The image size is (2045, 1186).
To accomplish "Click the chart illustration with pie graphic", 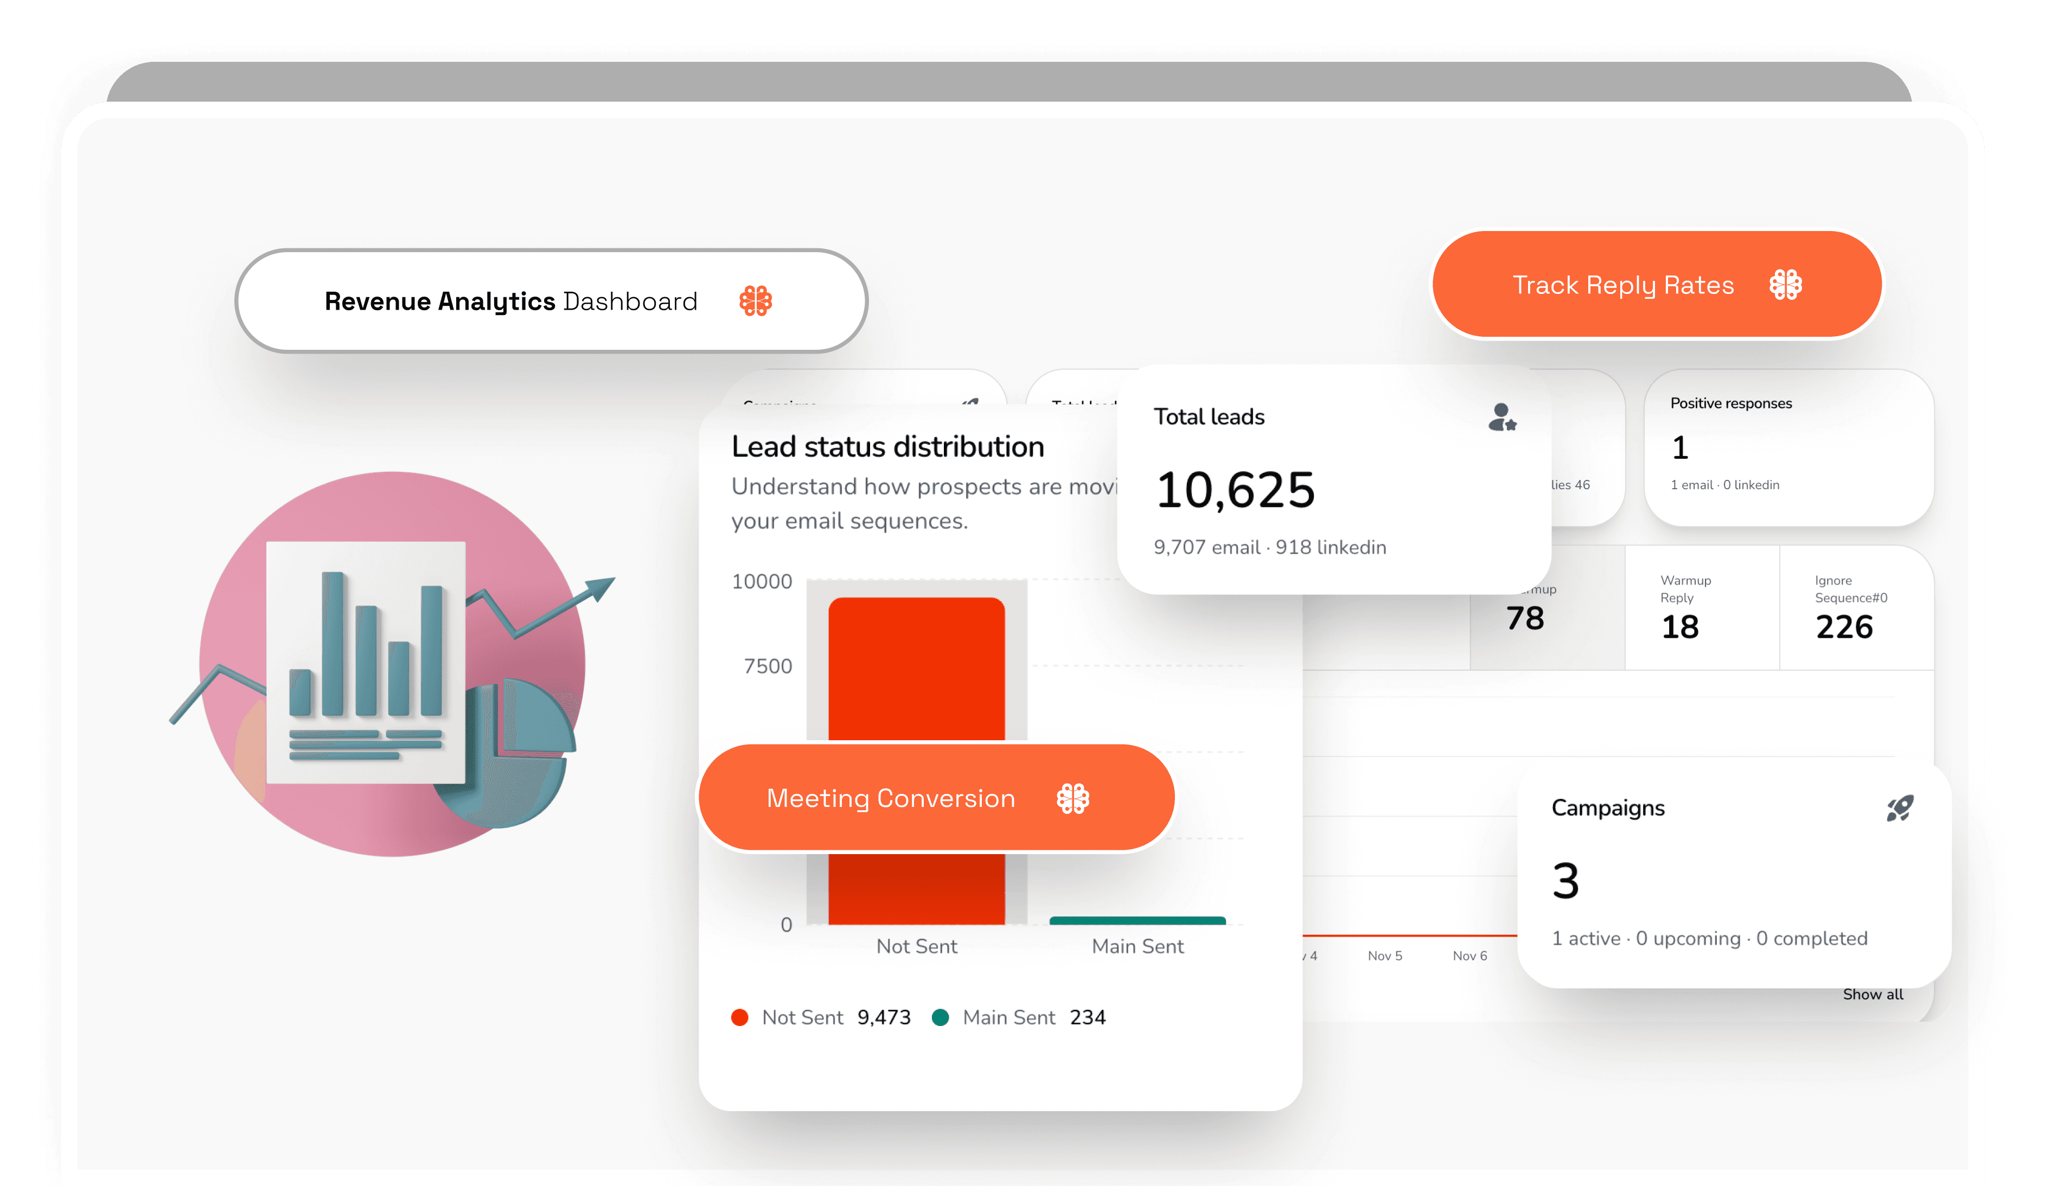I will [x=393, y=664].
